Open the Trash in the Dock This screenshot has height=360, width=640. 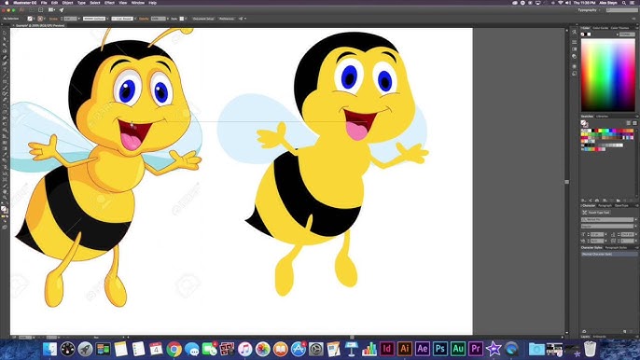(x=590, y=349)
